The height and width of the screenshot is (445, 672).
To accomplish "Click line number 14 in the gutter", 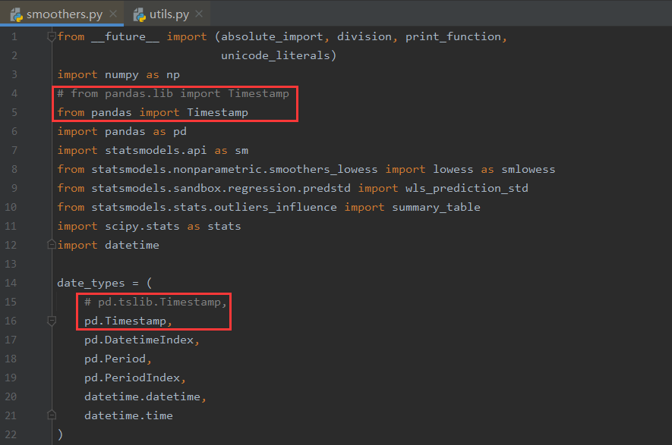I will [x=11, y=283].
